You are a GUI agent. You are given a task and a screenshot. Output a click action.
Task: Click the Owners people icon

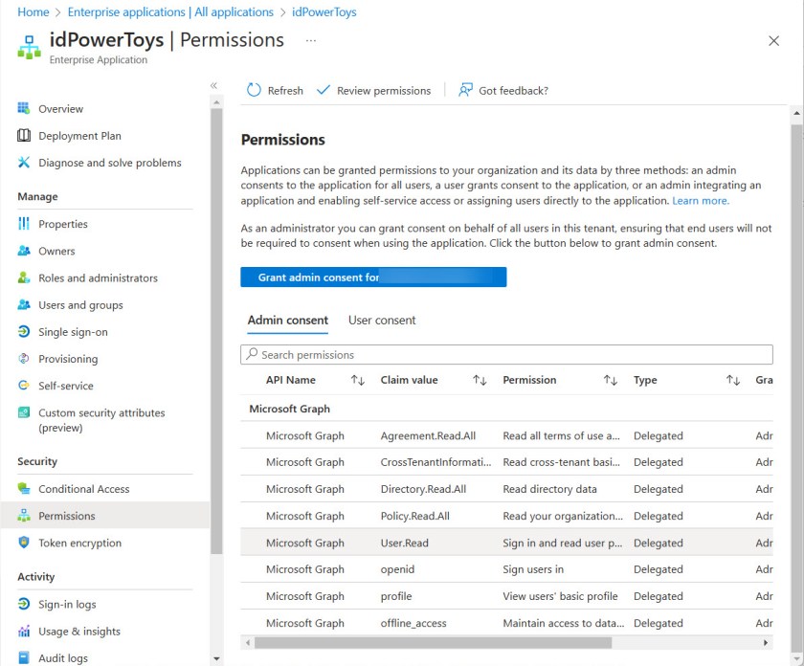24,251
